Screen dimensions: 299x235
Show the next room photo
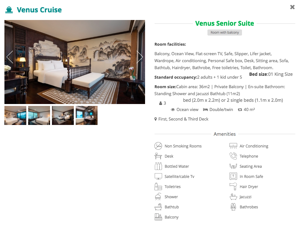pos(140,57)
